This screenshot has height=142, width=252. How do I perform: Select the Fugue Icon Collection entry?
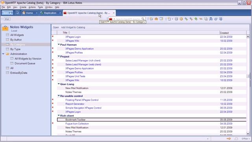point(152,123)
